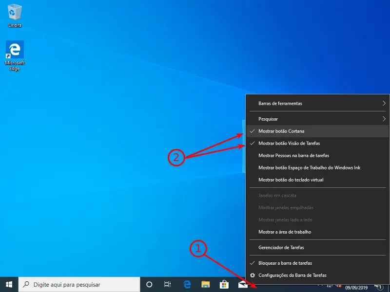Click inside the taskbar search box

[79, 285]
